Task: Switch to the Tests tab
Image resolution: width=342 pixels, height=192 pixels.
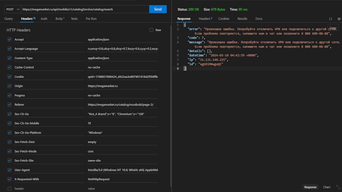Action: [x=74, y=19]
